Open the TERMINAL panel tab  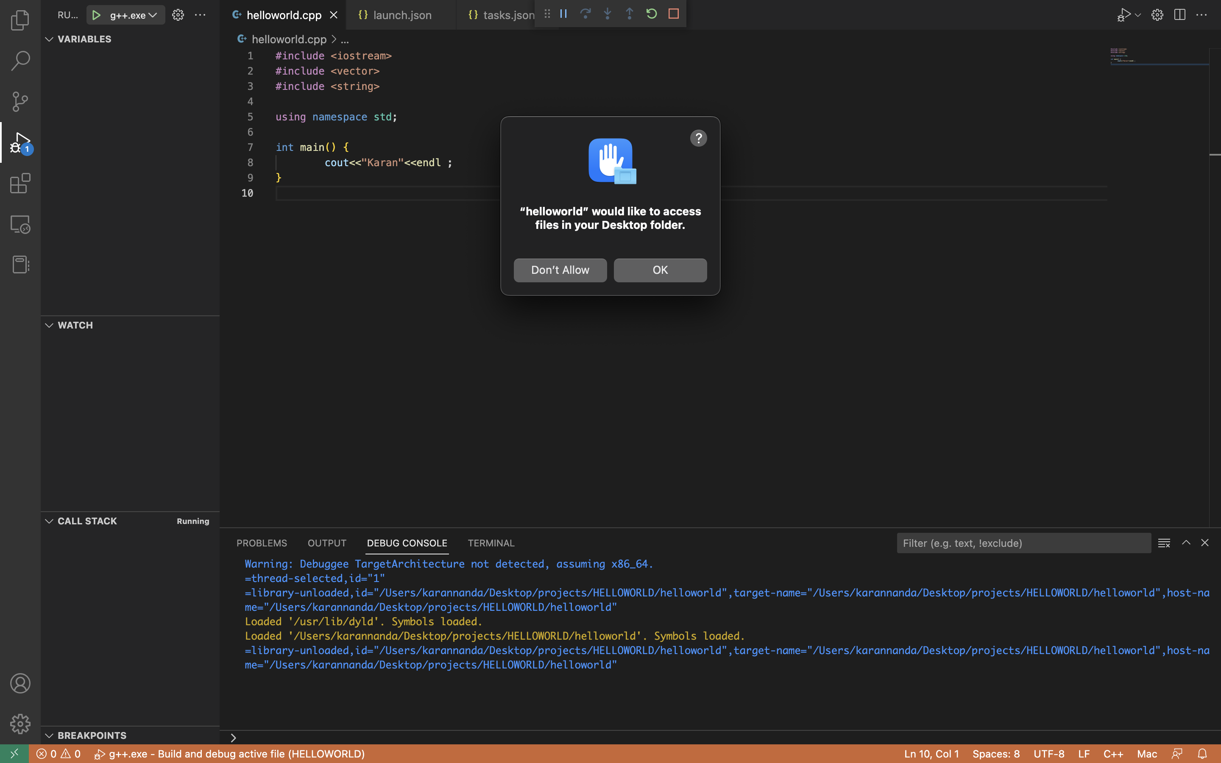point(491,543)
